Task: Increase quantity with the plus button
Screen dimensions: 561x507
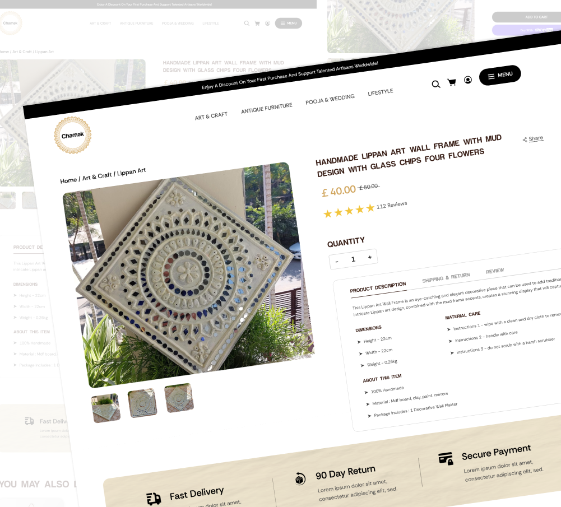Action: (x=370, y=257)
